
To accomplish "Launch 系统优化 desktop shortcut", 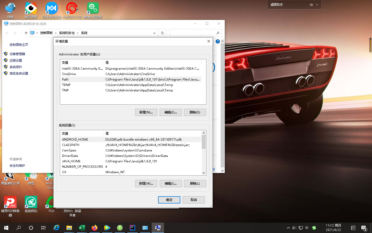I will pos(31,204).
